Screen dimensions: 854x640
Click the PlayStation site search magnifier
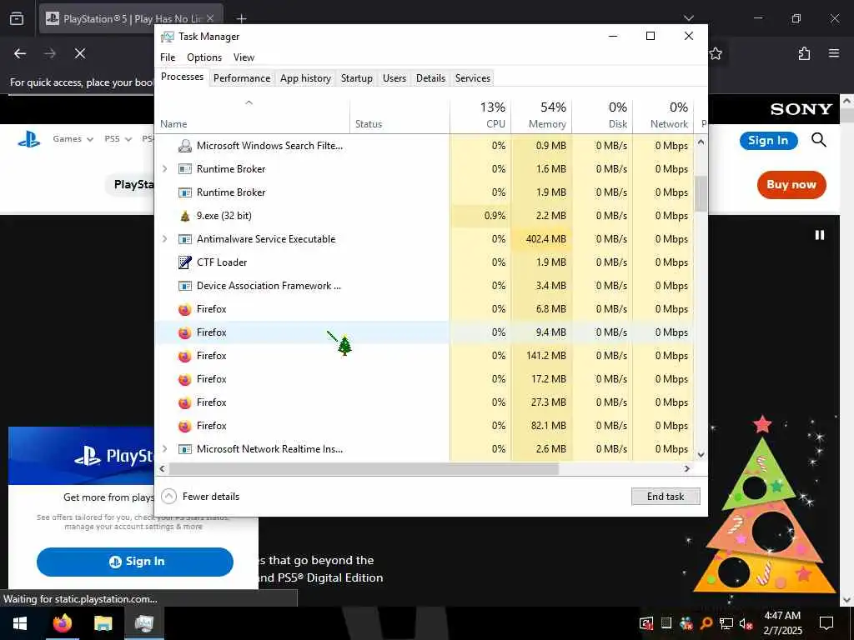click(x=819, y=140)
